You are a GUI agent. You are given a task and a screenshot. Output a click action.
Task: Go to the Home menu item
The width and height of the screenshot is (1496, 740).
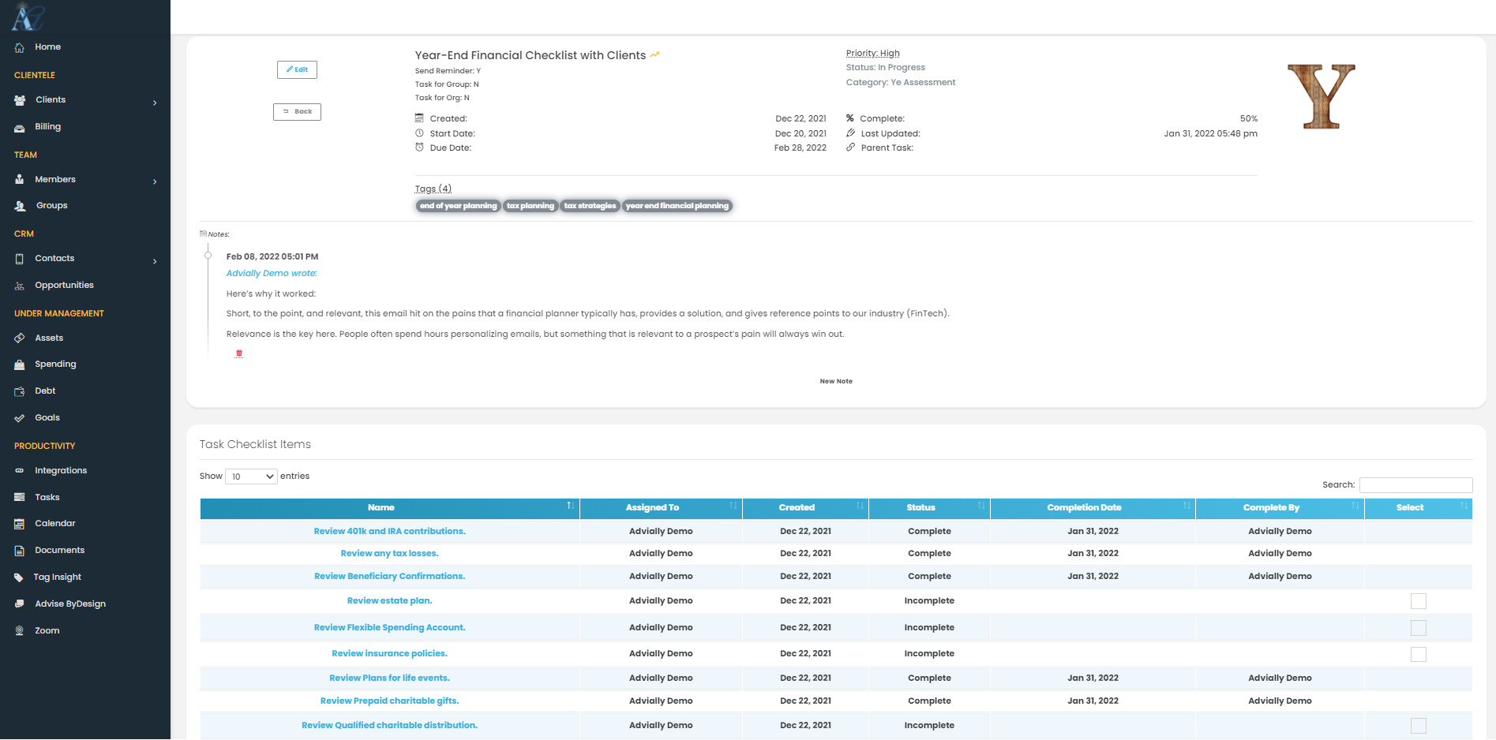[x=47, y=47]
